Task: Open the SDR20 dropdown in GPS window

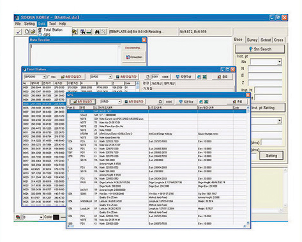Action: [x=119, y=102]
